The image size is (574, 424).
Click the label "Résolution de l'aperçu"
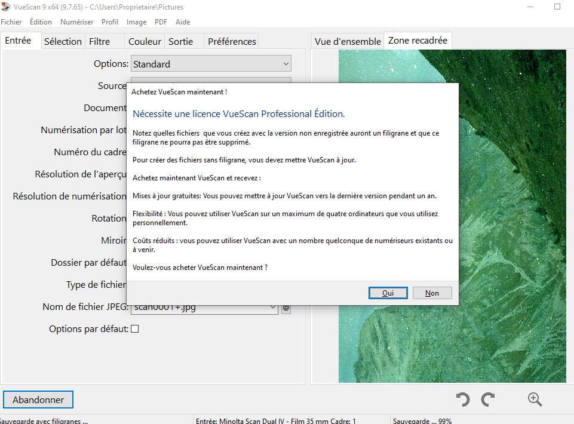tap(81, 174)
